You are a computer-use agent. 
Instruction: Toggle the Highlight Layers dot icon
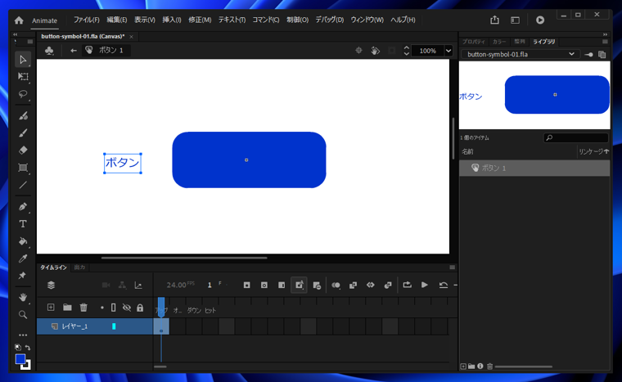[x=102, y=308]
